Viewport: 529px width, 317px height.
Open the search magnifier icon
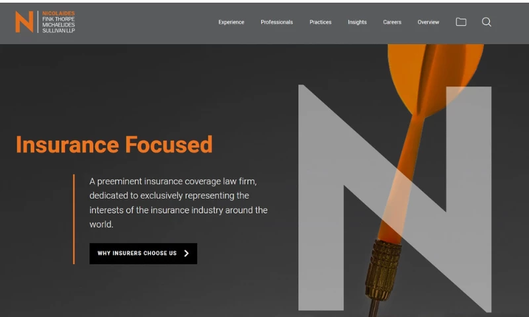(486, 22)
